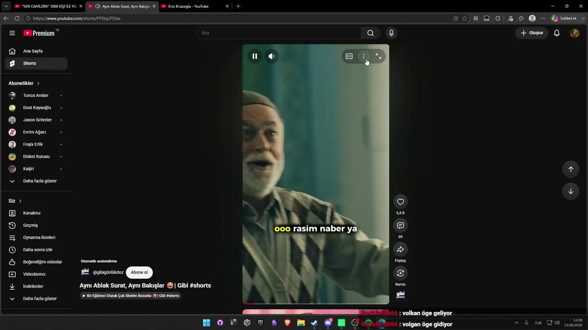Viewport: 588px width, 330px height.
Task: Bookmark this page with the star
Action: pyautogui.click(x=464, y=18)
